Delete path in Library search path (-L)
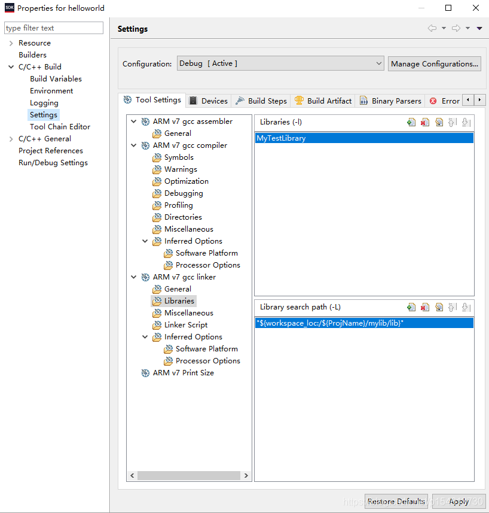The height and width of the screenshot is (513, 489). pyautogui.click(x=424, y=307)
